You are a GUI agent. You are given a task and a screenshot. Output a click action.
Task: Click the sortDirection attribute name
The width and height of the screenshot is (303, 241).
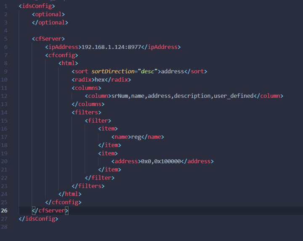point(113,71)
